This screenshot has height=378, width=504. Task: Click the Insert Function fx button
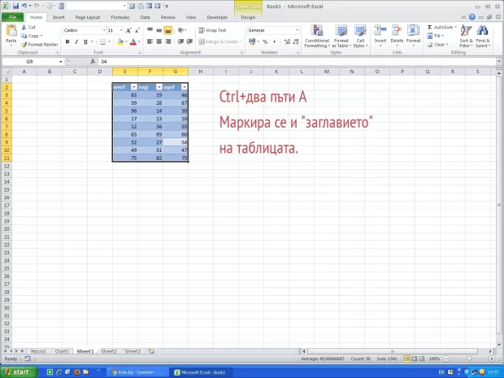pos(93,62)
